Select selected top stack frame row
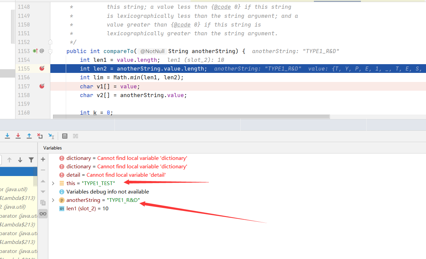 tap(18, 171)
